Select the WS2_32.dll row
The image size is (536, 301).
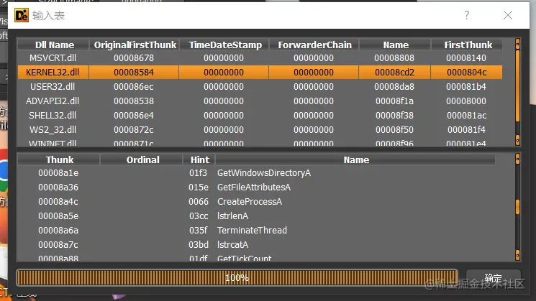pyautogui.click(x=260, y=130)
